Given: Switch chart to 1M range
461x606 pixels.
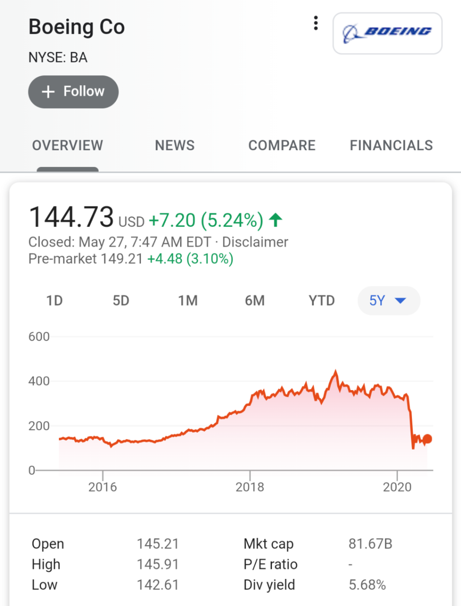Looking at the screenshot, I should click(x=188, y=301).
